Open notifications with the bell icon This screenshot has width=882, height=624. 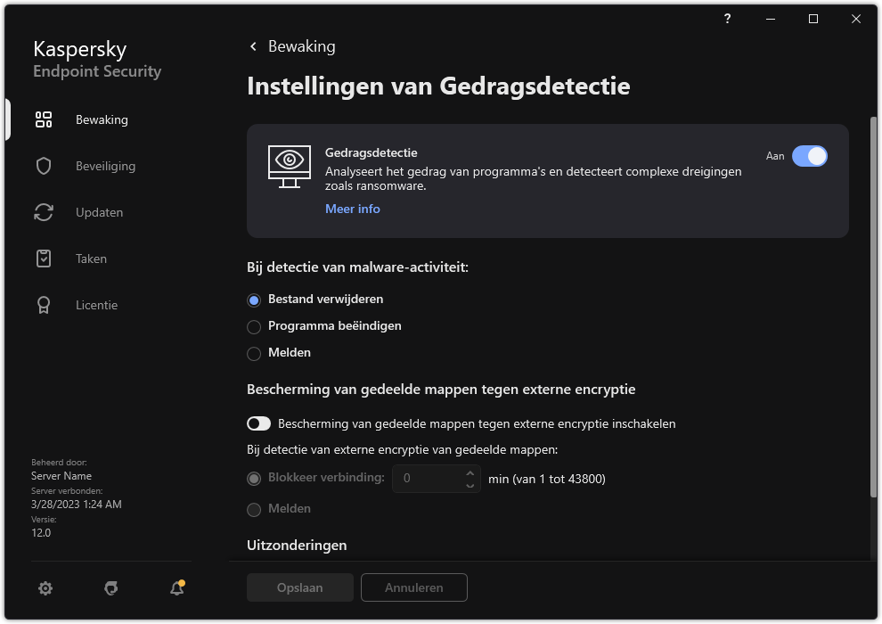(x=176, y=587)
